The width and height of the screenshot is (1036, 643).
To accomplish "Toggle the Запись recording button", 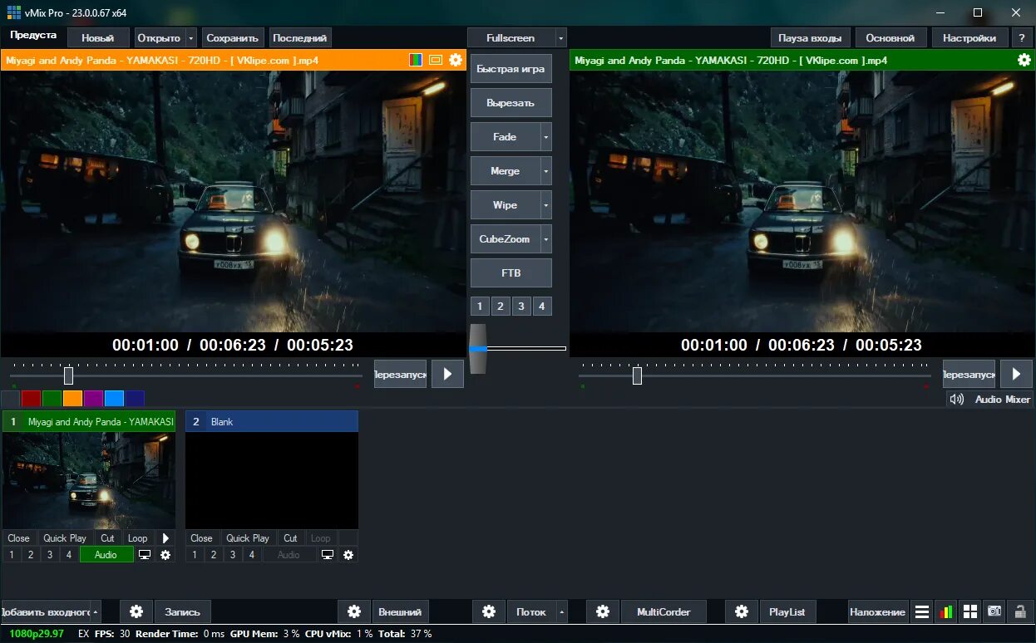I will click(x=183, y=611).
